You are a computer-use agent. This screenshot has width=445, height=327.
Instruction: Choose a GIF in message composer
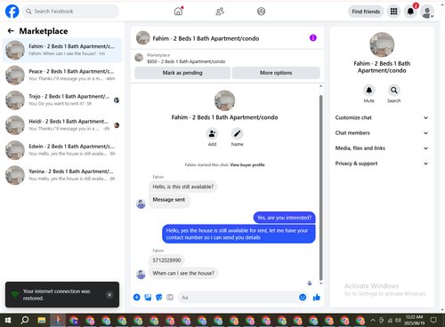[170, 298]
